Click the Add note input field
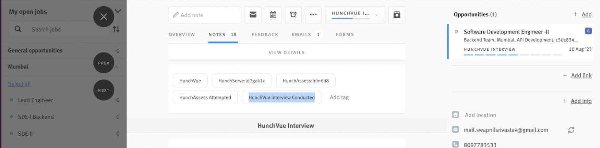Viewport: 600px width, 148px height. pos(205,15)
